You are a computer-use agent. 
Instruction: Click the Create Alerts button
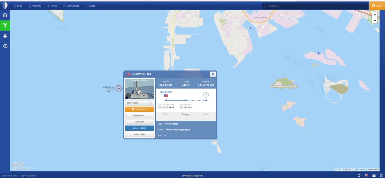139,109
